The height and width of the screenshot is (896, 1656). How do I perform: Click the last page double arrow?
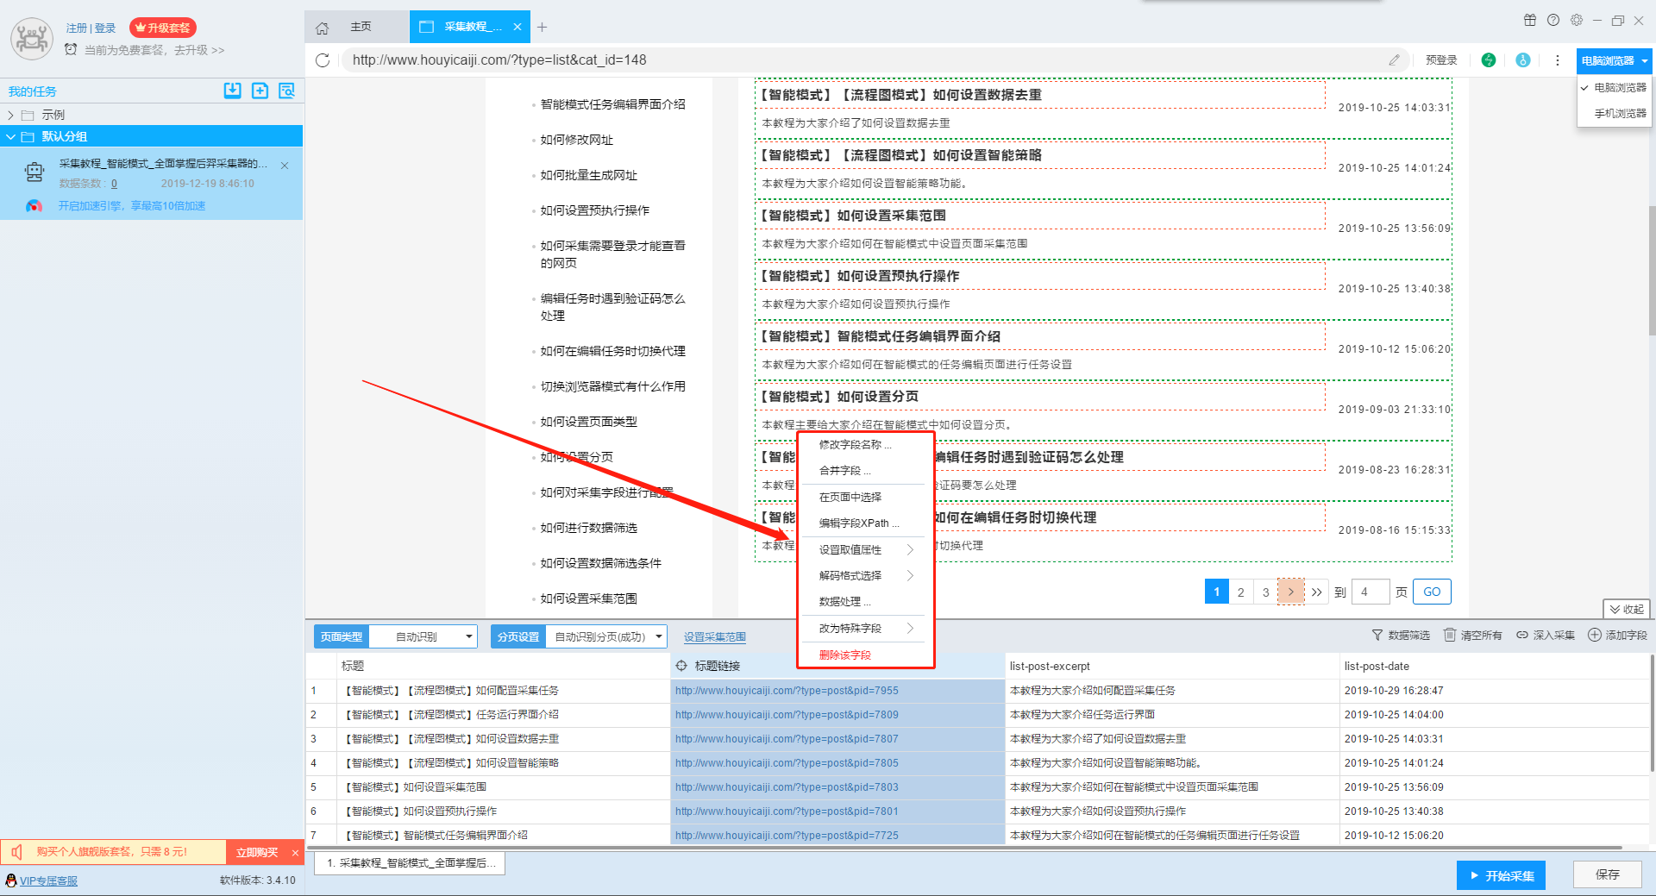click(1316, 592)
